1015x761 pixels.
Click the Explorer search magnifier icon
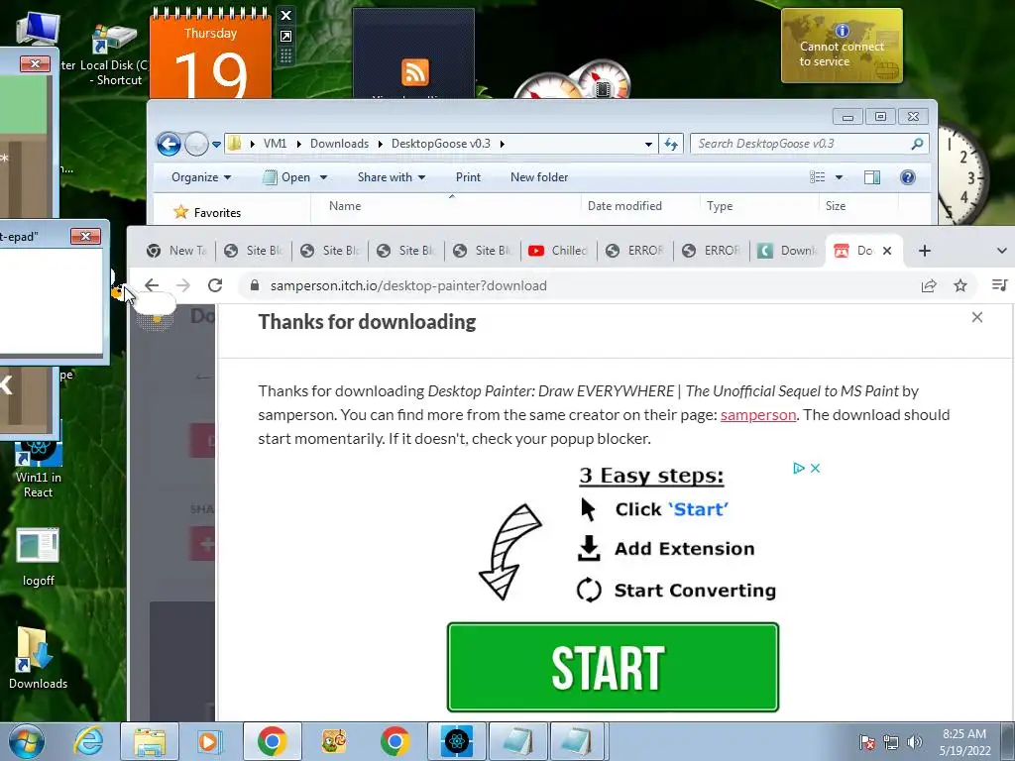click(917, 144)
